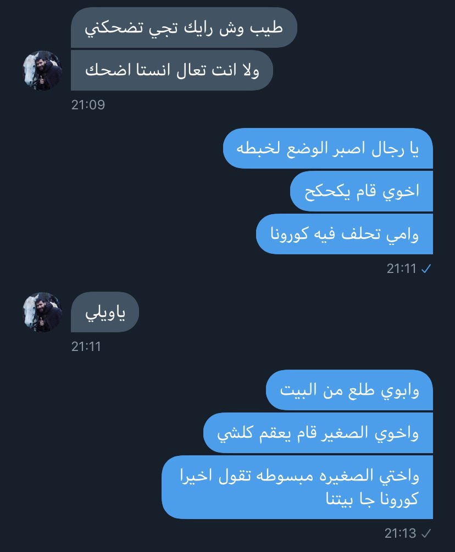Tap the empty area left of sent messages
455x552 pixels.
pyautogui.click(x=106, y=211)
